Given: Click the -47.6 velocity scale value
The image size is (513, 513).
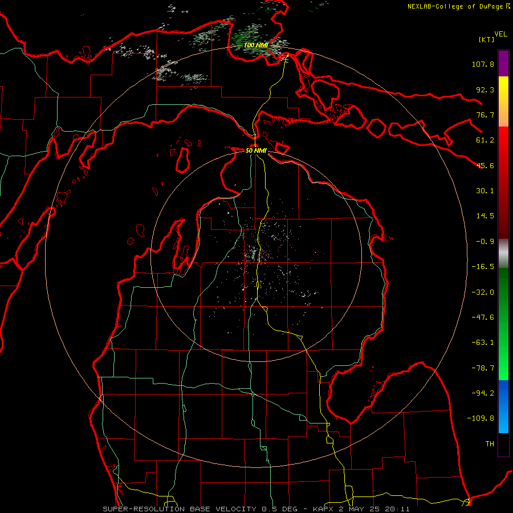Looking at the screenshot, I should [x=483, y=317].
